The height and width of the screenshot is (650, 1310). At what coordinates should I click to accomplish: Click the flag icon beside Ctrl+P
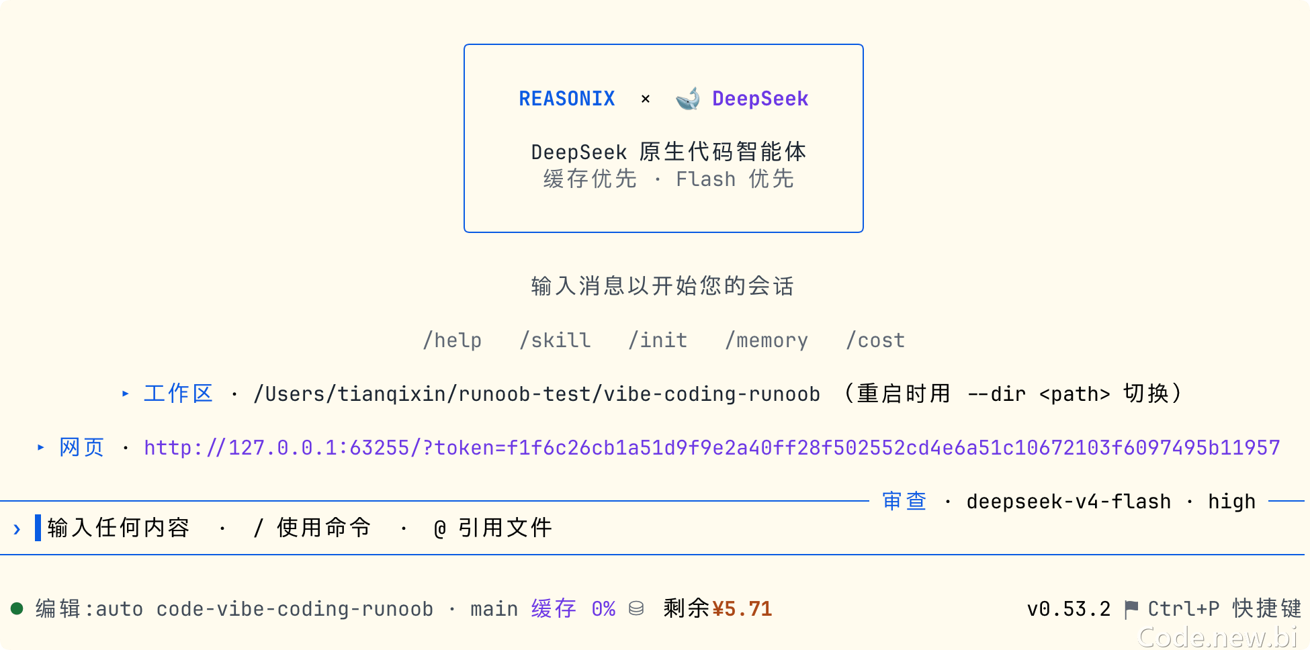[1131, 609]
